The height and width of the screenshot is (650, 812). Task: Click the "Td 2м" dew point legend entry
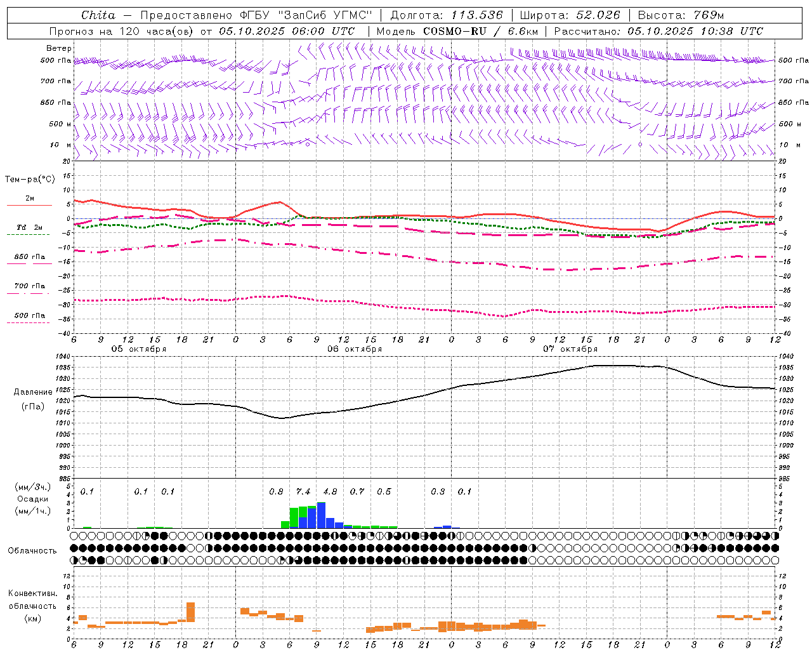[x=29, y=229]
